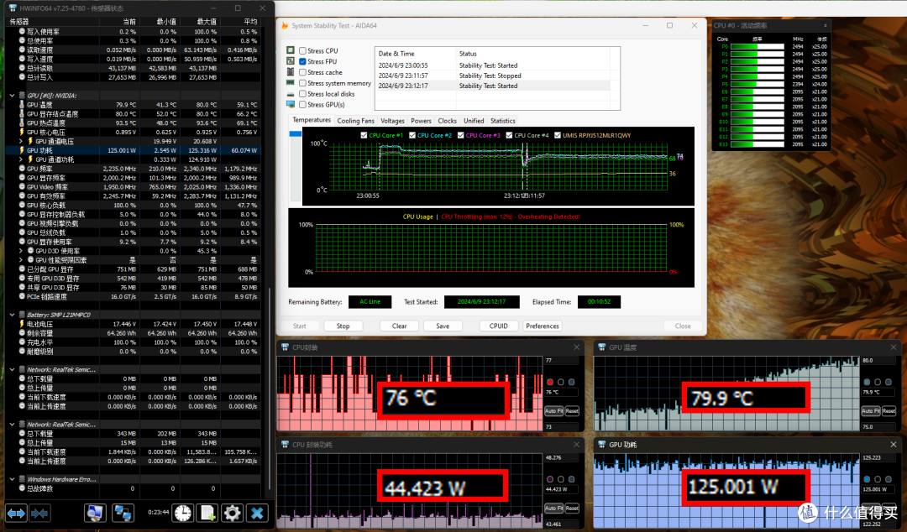The image size is (907, 532).
Task: Expand the GPU D3D 使用率 sub-row
Action: coord(21,251)
